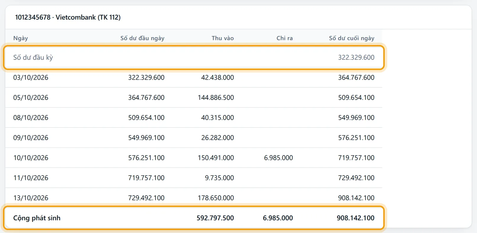Screen dimensions: 477x233
Task: Click the date 09/10/2026
Action: pyautogui.click(x=31, y=138)
